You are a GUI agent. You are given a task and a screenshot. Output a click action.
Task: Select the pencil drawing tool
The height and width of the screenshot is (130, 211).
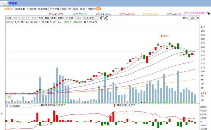[x=106, y=18]
